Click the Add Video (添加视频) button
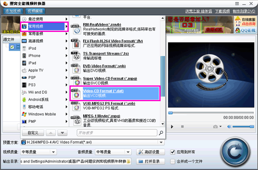The width and height of the screenshot is (258, 170). pyautogui.click(x=13, y=11)
